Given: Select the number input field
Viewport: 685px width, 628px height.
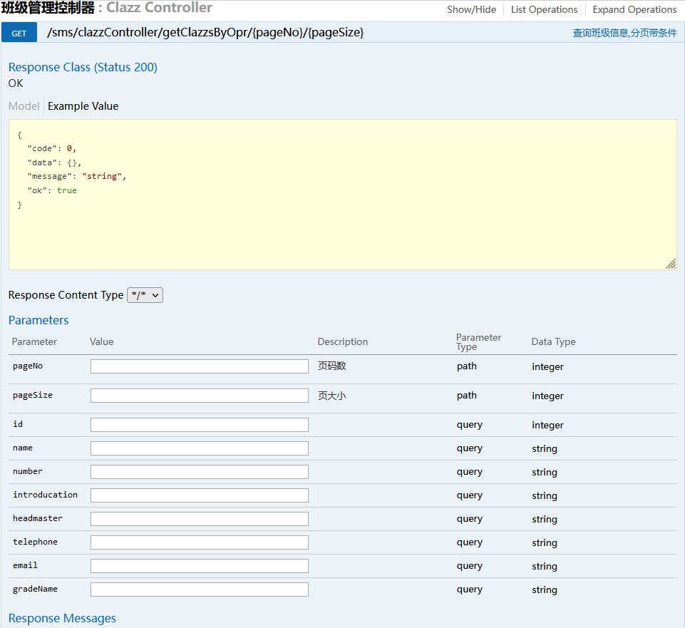Looking at the screenshot, I should [199, 472].
